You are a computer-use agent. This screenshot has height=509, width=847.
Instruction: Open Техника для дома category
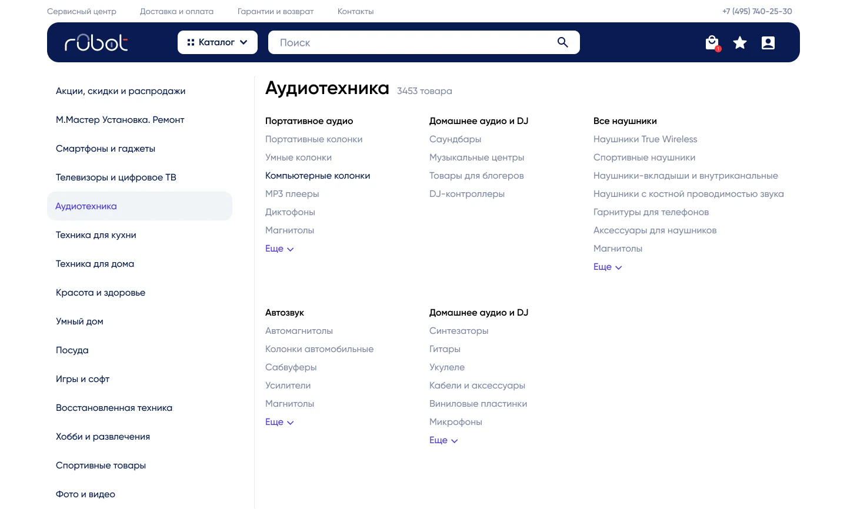[95, 264]
